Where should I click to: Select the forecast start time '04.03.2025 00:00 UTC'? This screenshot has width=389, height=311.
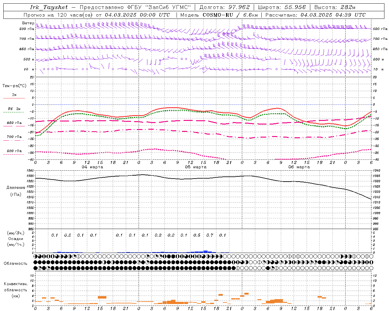[137, 15]
